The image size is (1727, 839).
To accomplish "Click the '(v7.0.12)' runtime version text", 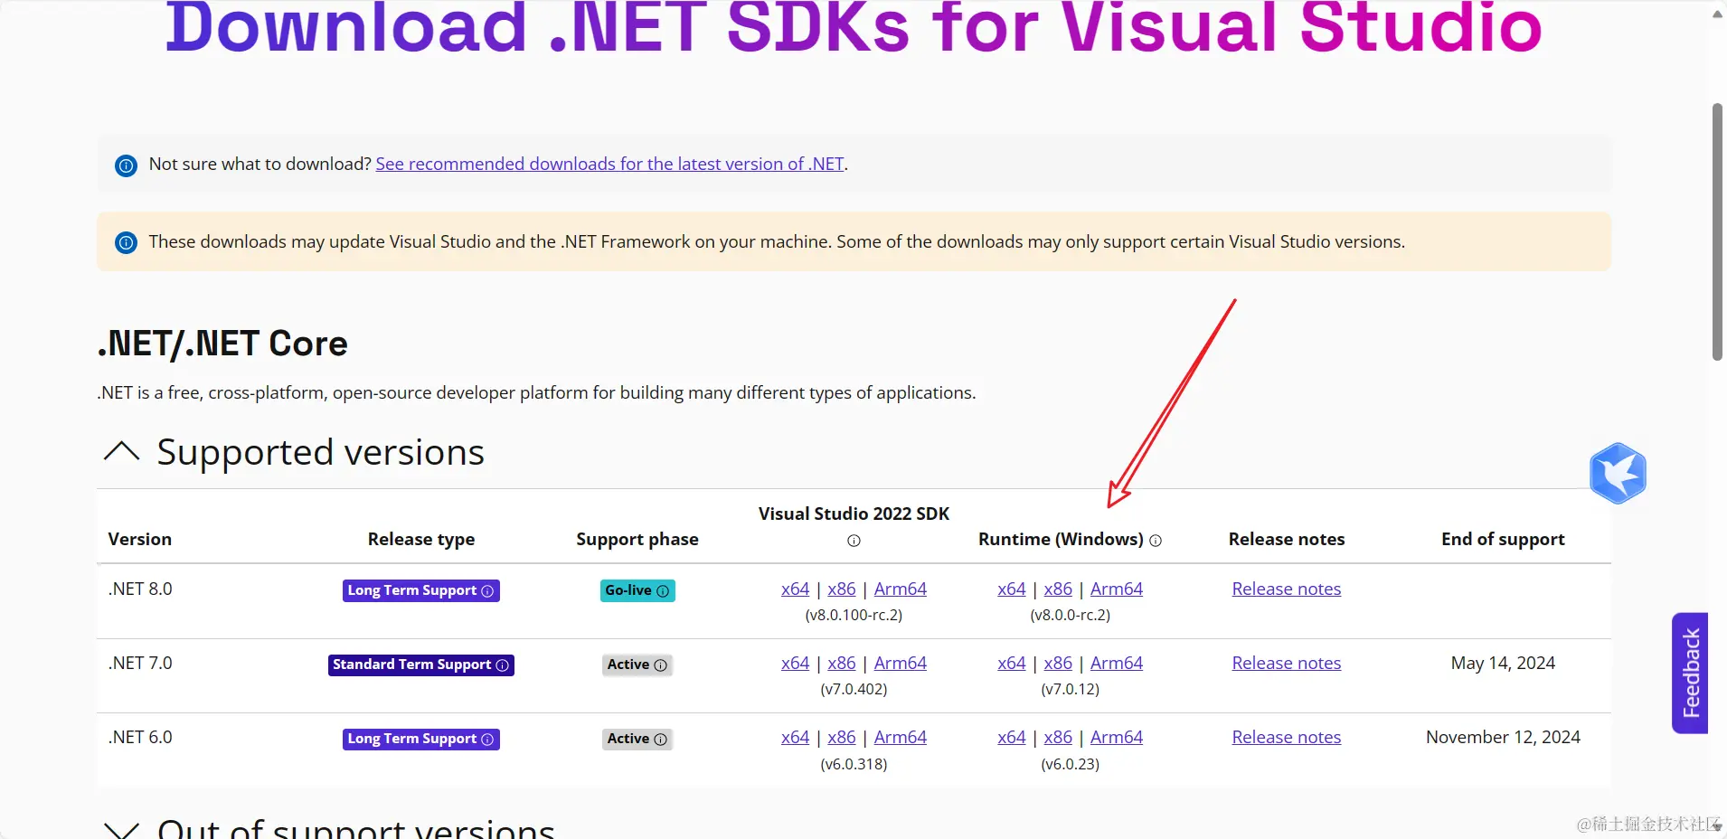I will click(1071, 689).
